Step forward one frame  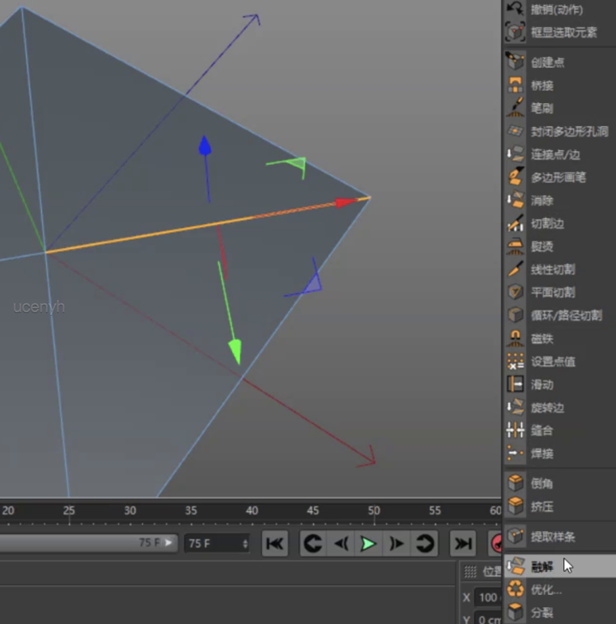point(396,543)
